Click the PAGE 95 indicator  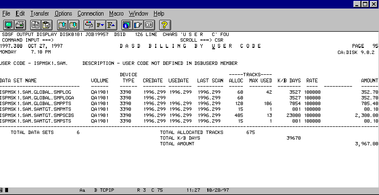(x=365, y=46)
